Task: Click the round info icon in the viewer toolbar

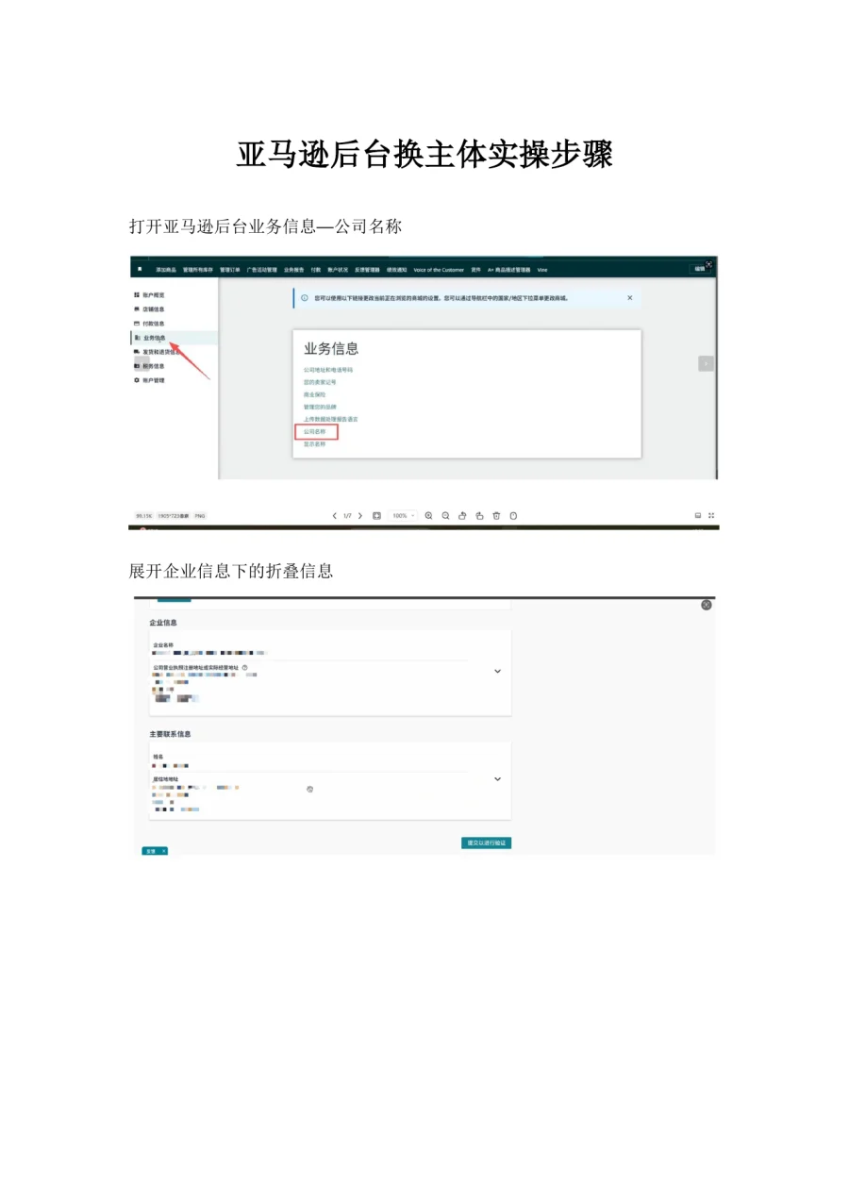Action: tap(513, 516)
